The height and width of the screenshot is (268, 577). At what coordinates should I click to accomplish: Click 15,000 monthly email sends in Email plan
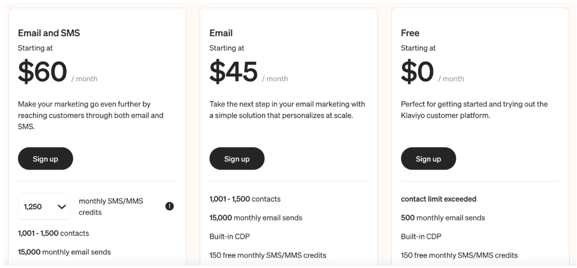point(256,218)
